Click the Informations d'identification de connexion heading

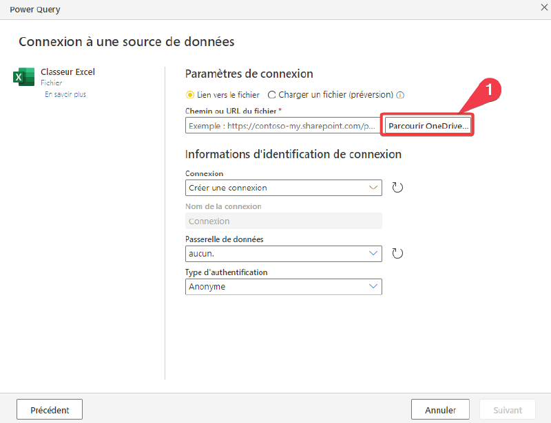pyautogui.click(x=293, y=154)
